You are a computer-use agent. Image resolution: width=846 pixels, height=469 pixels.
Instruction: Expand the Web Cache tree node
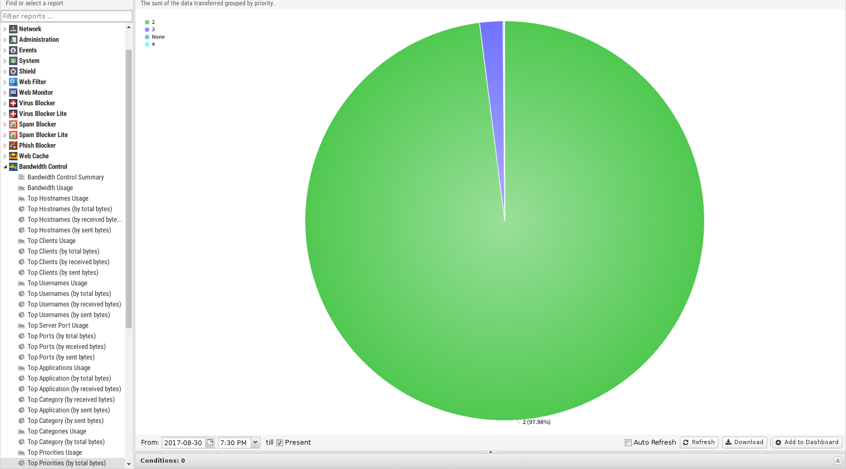click(5, 156)
